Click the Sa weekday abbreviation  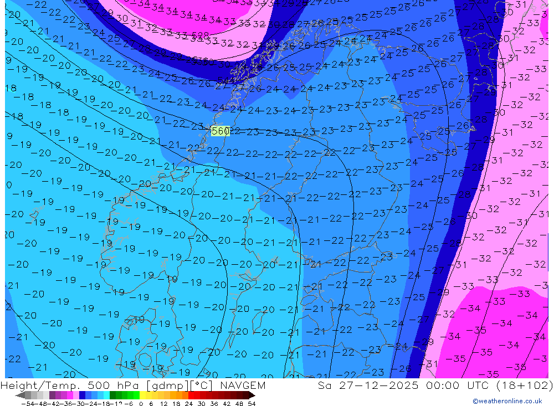click(x=324, y=385)
